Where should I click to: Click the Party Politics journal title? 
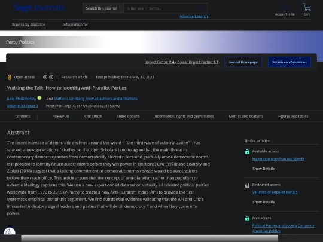pos(20,42)
